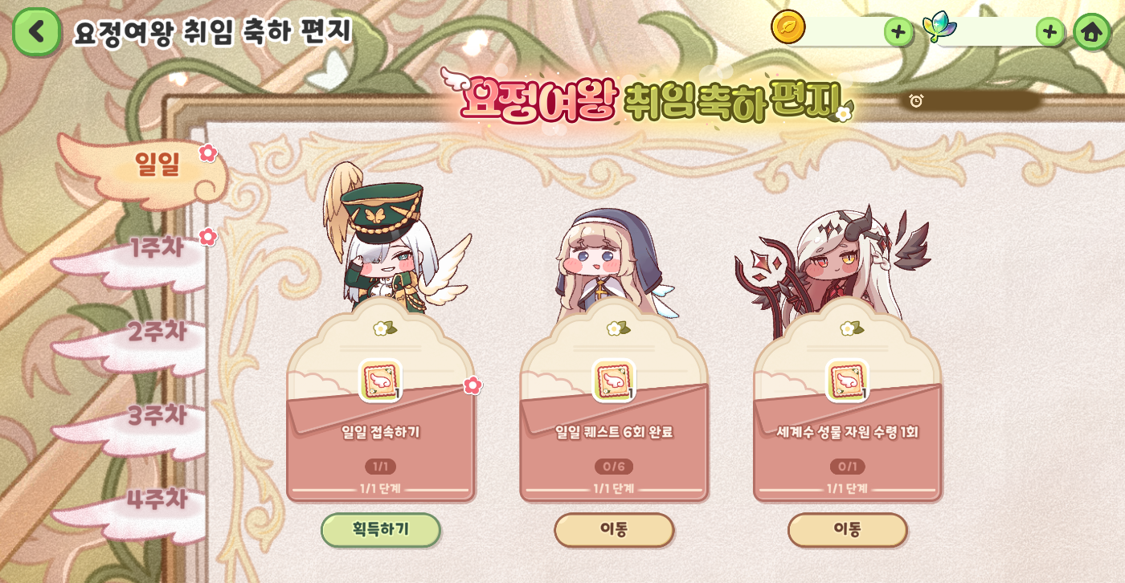The image size is (1125, 583).
Task: Tap the rainbow crystal currency icon
Action: (938, 27)
